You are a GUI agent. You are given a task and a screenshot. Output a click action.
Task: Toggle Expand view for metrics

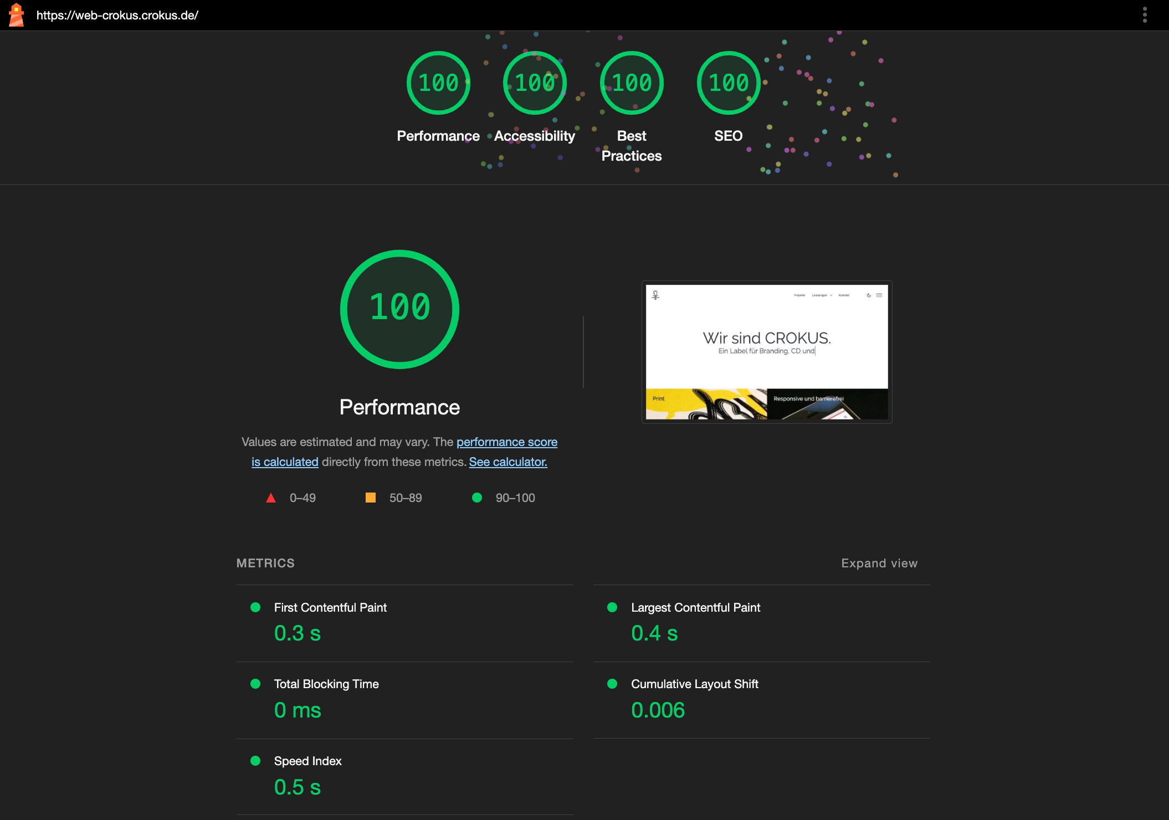[x=879, y=563]
